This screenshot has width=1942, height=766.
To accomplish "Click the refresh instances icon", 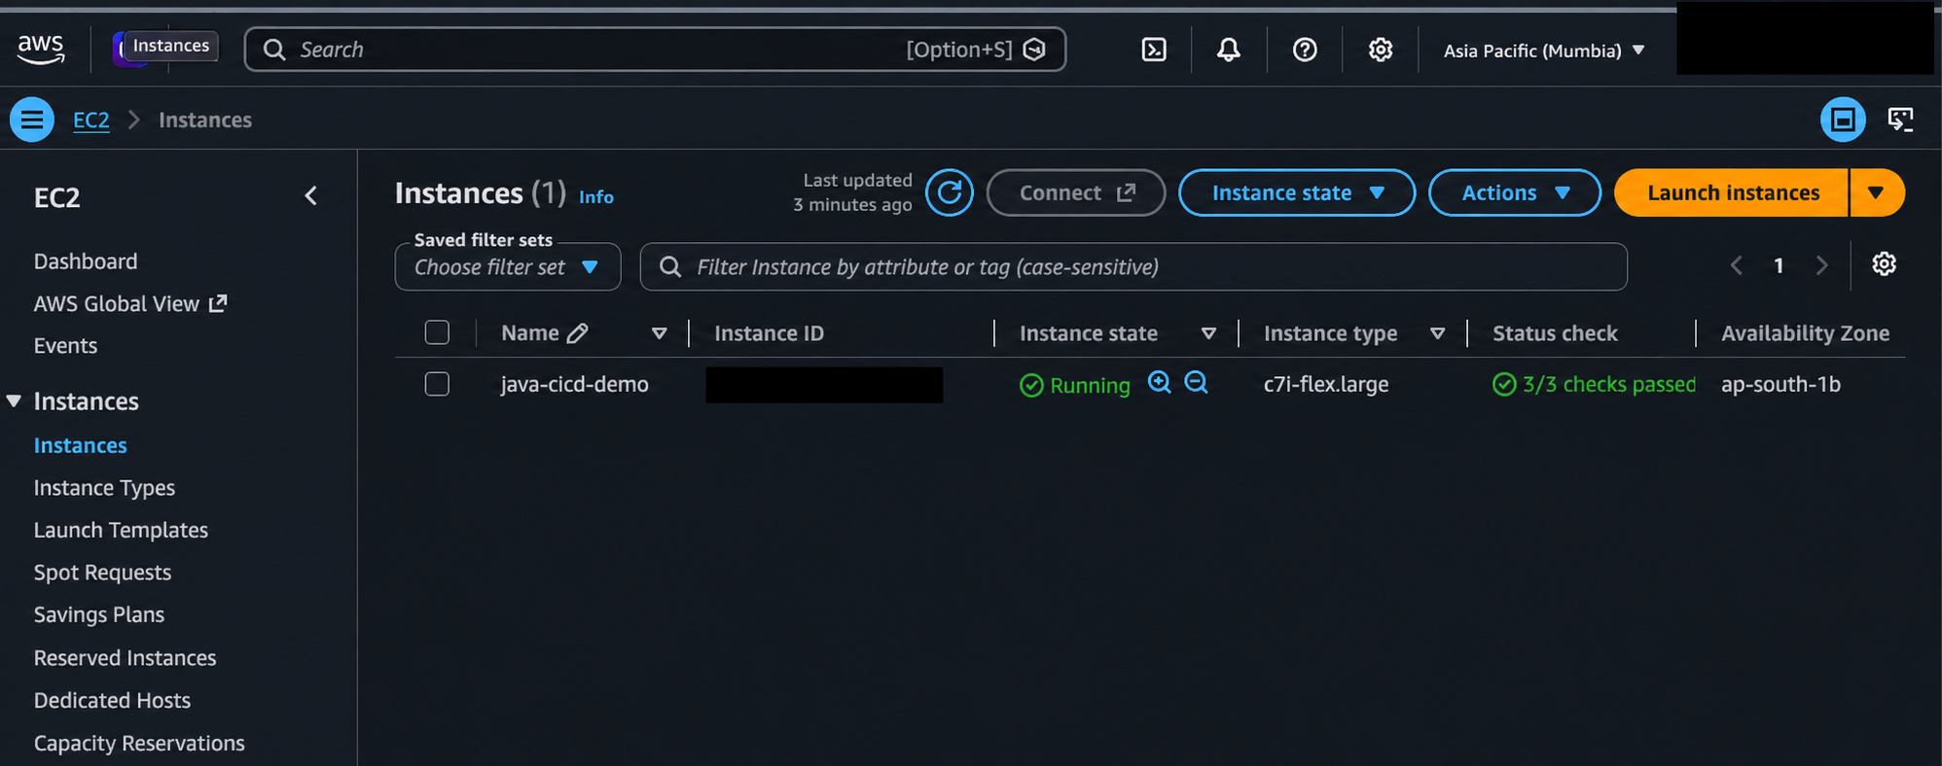I will 950,192.
